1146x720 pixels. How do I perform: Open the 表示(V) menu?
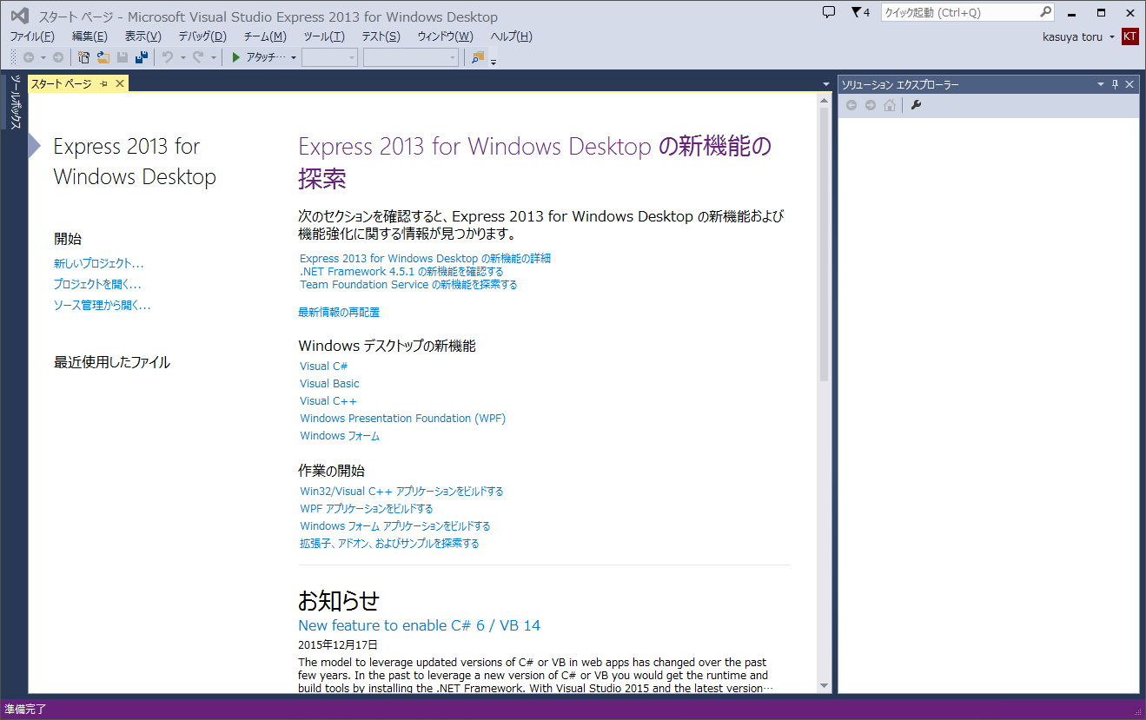coord(143,36)
